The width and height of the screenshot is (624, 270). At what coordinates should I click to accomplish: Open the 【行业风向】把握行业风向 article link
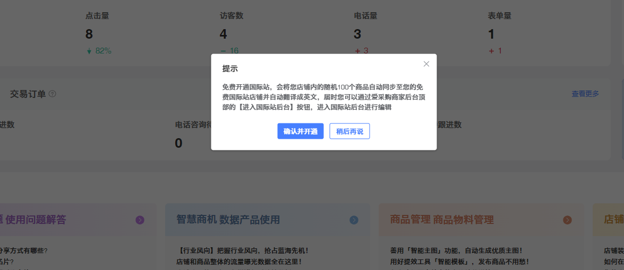click(242, 250)
